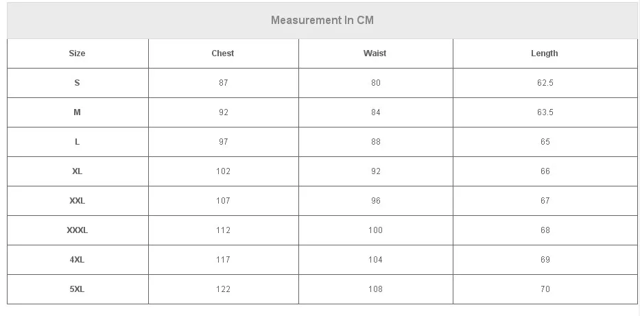
Task: Select the Length column header
Action: (545, 53)
